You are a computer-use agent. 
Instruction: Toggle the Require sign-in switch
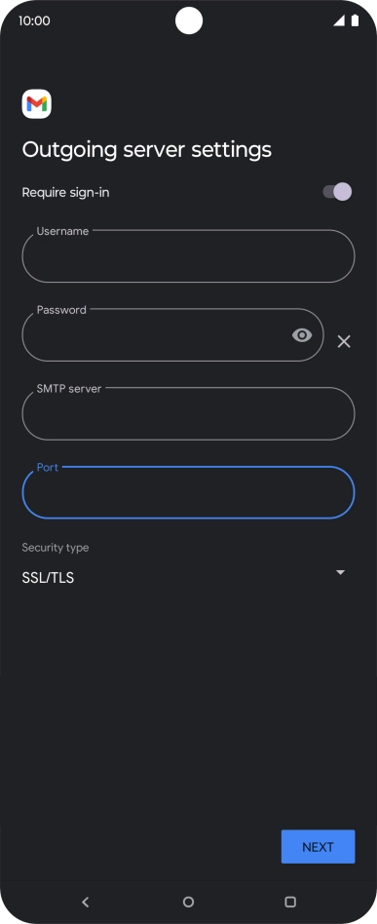[337, 191]
